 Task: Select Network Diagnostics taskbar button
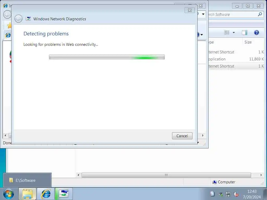pyautogui.click(x=64, y=194)
